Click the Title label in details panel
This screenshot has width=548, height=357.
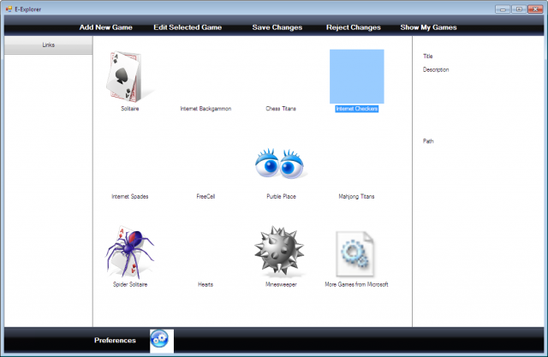428,57
